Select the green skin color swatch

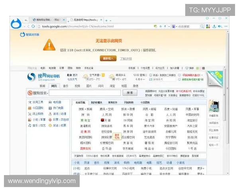pos(198,68)
